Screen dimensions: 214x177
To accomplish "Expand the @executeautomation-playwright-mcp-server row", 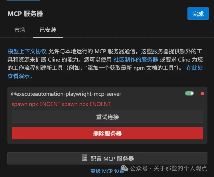I will click(107, 94).
